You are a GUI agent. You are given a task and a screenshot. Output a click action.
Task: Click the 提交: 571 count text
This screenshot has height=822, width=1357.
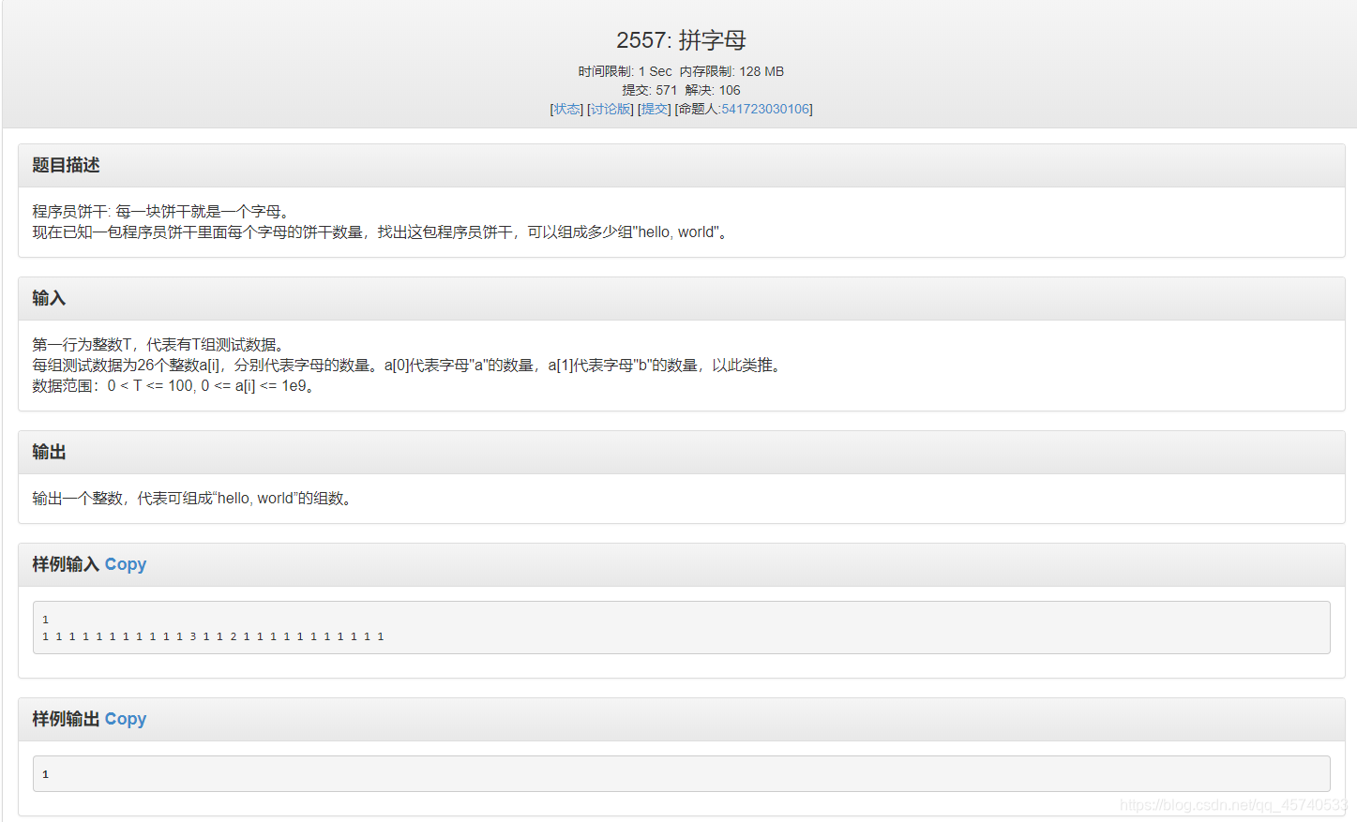(x=649, y=90)
